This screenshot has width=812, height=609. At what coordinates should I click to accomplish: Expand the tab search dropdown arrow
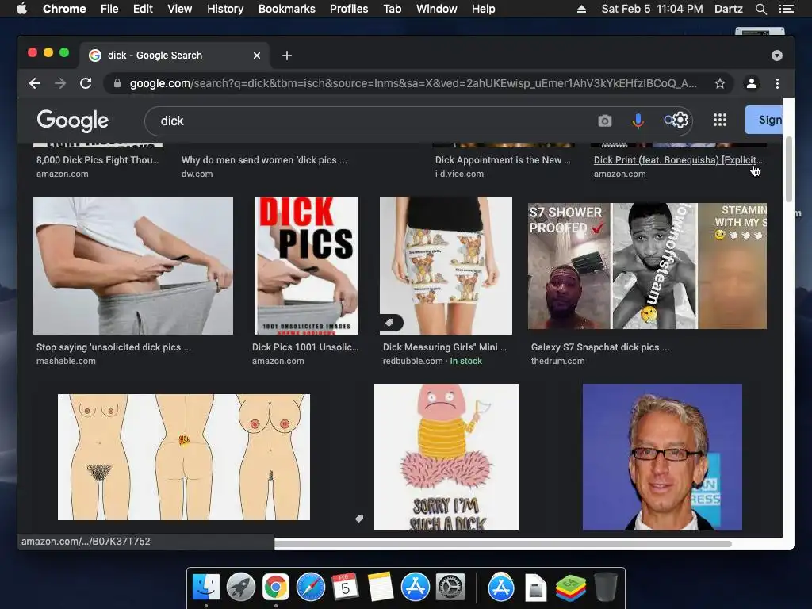coord(777,56)
